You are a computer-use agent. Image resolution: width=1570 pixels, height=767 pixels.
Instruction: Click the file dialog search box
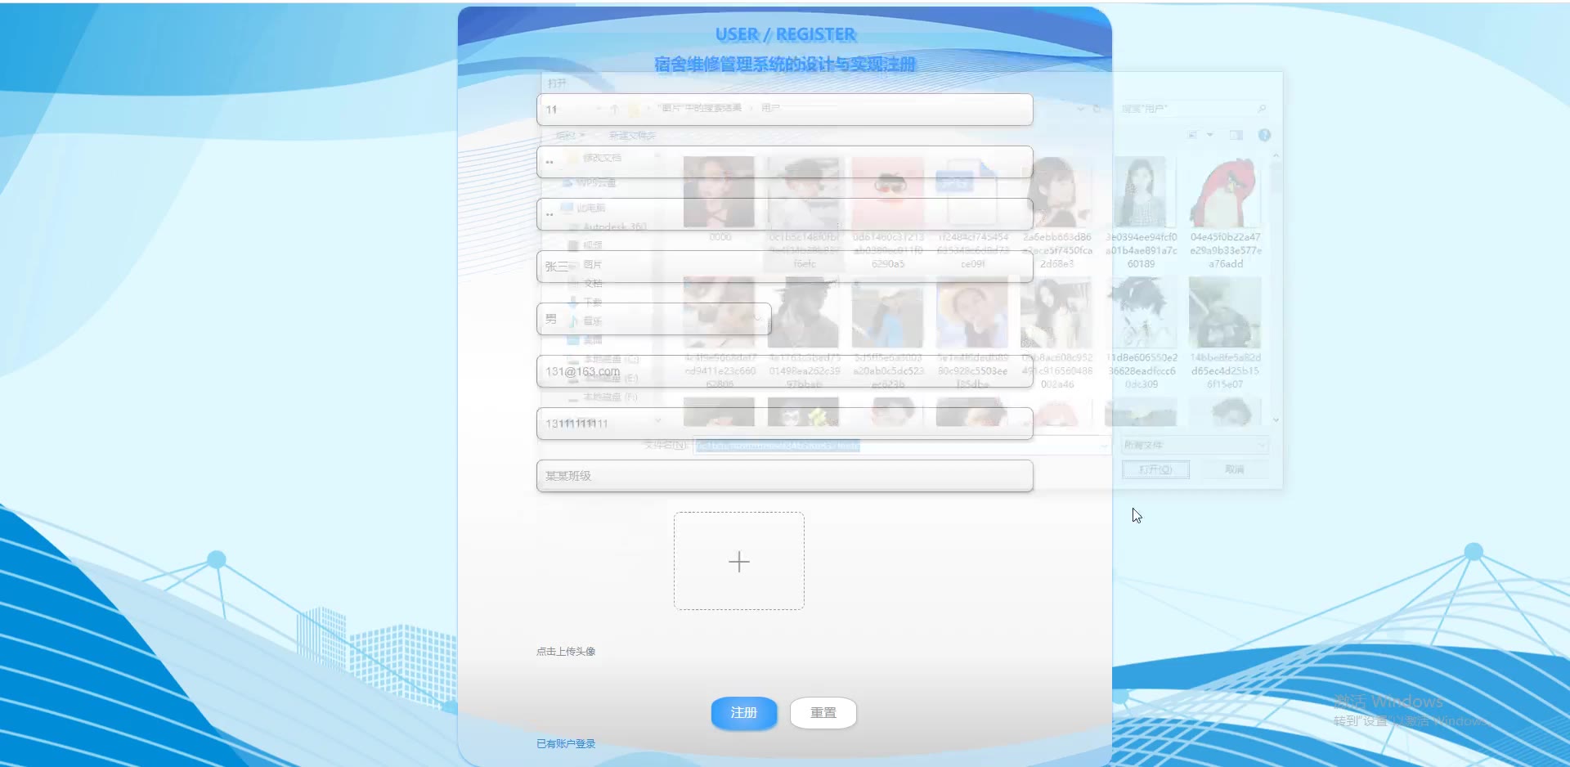click(x=1194, y=108)
